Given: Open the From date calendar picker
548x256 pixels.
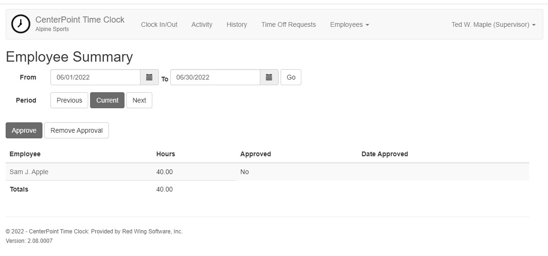Looking at the screenshot, I should 149,77.
